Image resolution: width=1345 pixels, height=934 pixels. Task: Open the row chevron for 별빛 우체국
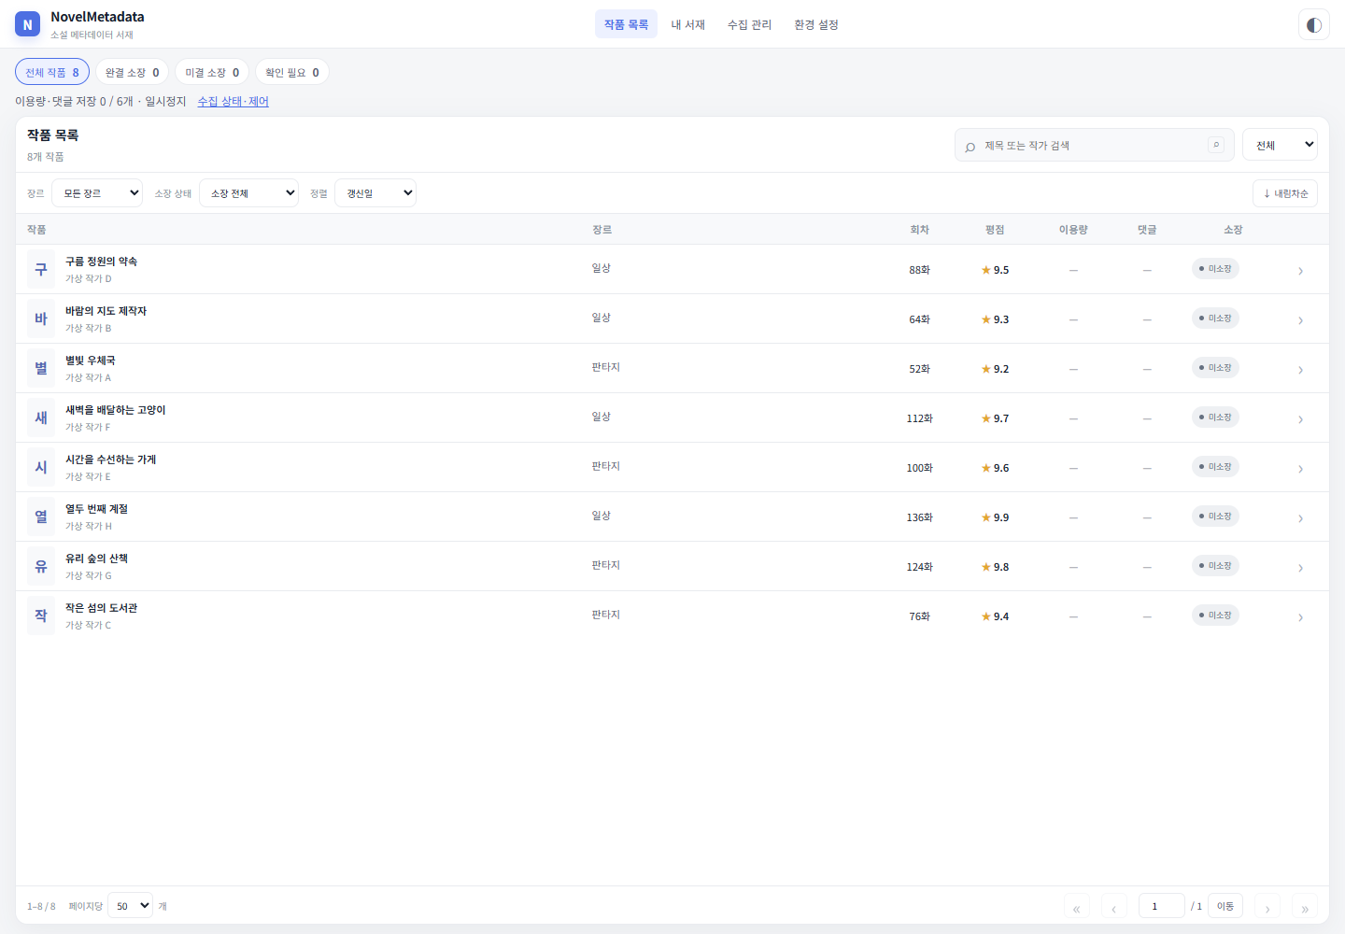[1300, 370]
